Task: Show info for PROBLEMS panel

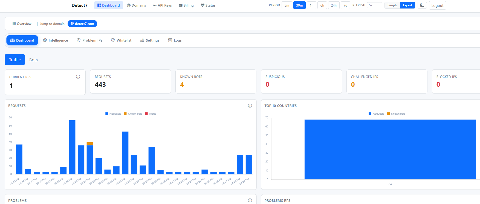Action: tap(250, 200)
